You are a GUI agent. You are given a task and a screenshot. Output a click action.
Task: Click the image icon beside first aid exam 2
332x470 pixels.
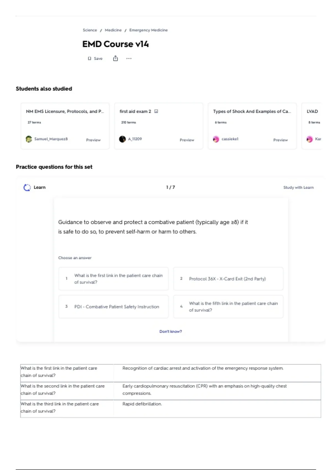coord(156,111)
